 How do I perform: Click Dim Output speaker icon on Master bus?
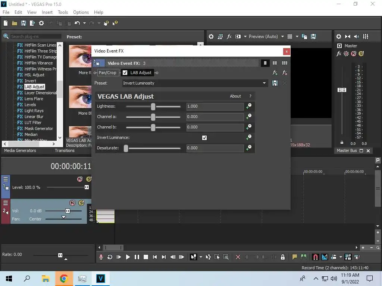tap(356, 36)
